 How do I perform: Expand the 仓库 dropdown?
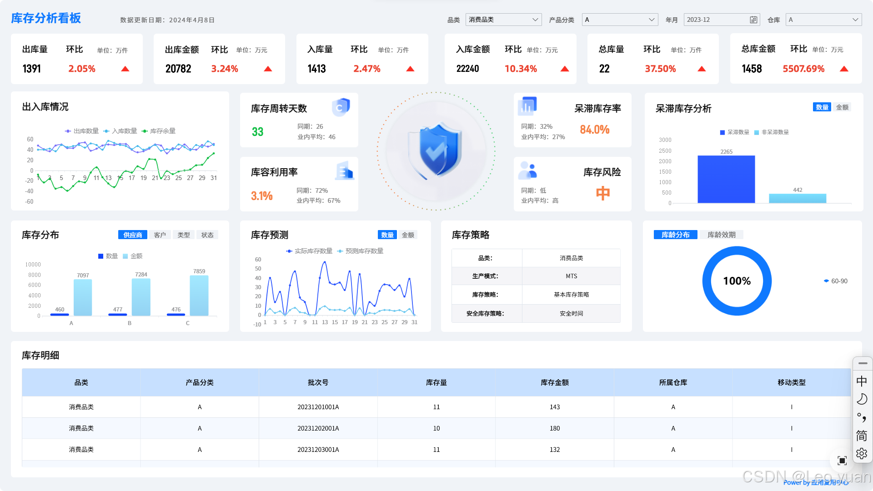pos(823,20)
